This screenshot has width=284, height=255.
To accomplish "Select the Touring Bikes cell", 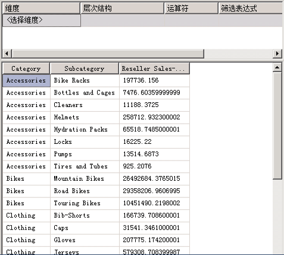I will [x=85, y=203].
